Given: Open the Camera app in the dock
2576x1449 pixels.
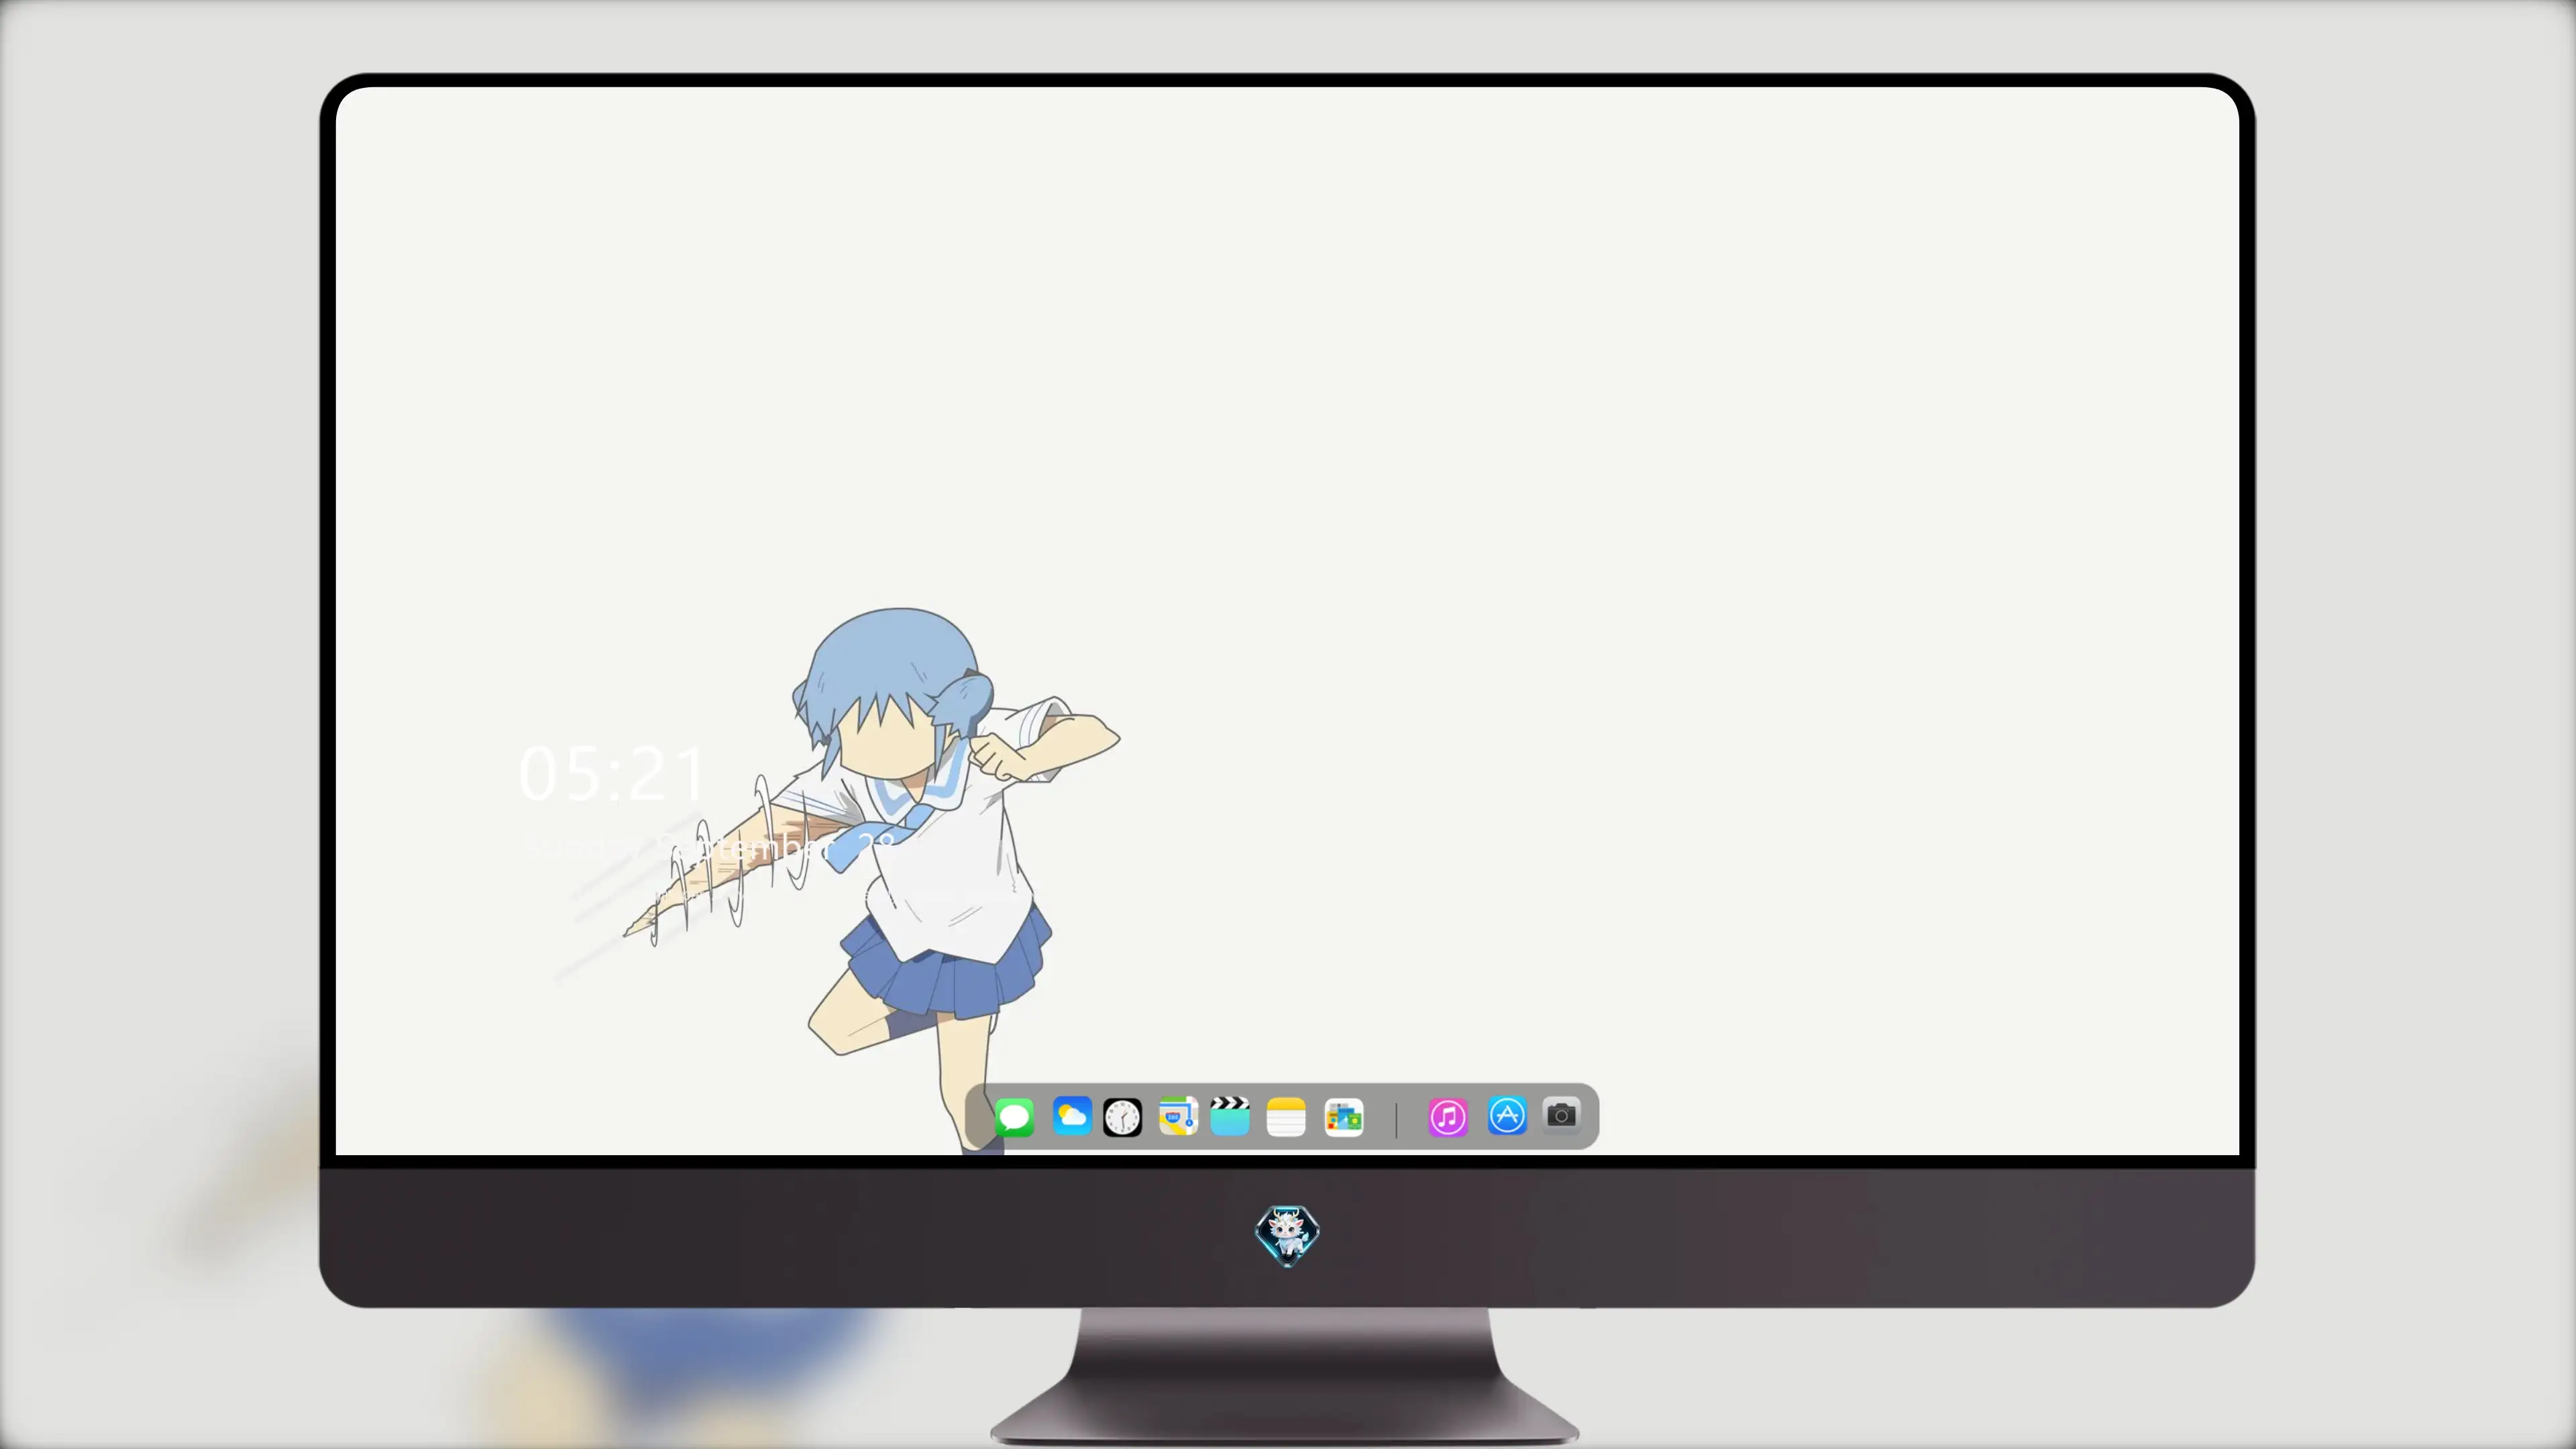Looking at the screenshot, I should (1561, 1115).
